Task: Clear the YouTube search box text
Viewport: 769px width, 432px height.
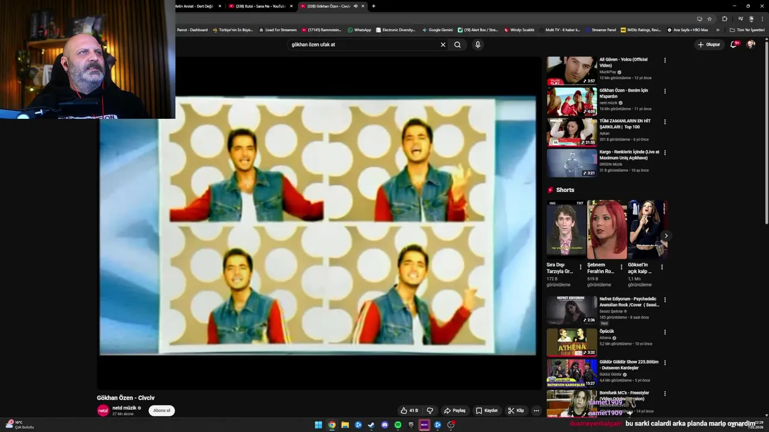Action: pos(443,44)
